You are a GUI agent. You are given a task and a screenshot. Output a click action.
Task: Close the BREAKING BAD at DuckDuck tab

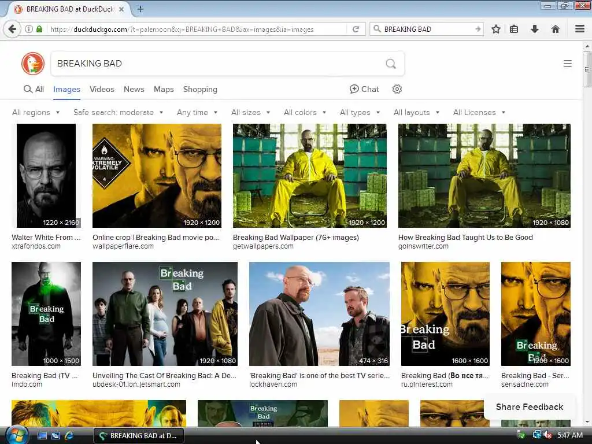coord(121,9)
